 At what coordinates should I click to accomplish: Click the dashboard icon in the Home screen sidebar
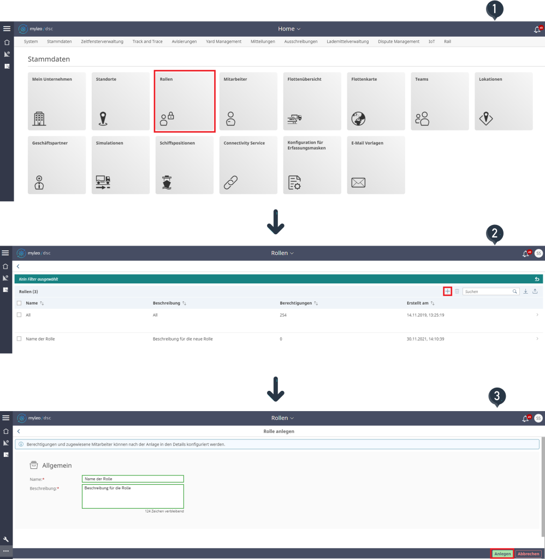pos(7,66)
